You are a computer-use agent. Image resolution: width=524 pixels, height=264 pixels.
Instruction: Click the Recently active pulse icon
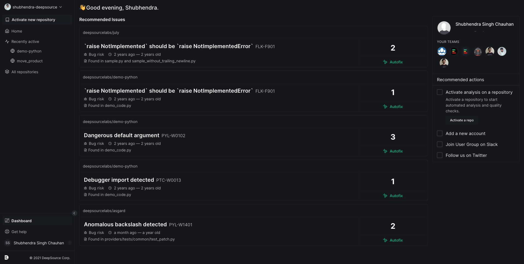tap(7, 42)
